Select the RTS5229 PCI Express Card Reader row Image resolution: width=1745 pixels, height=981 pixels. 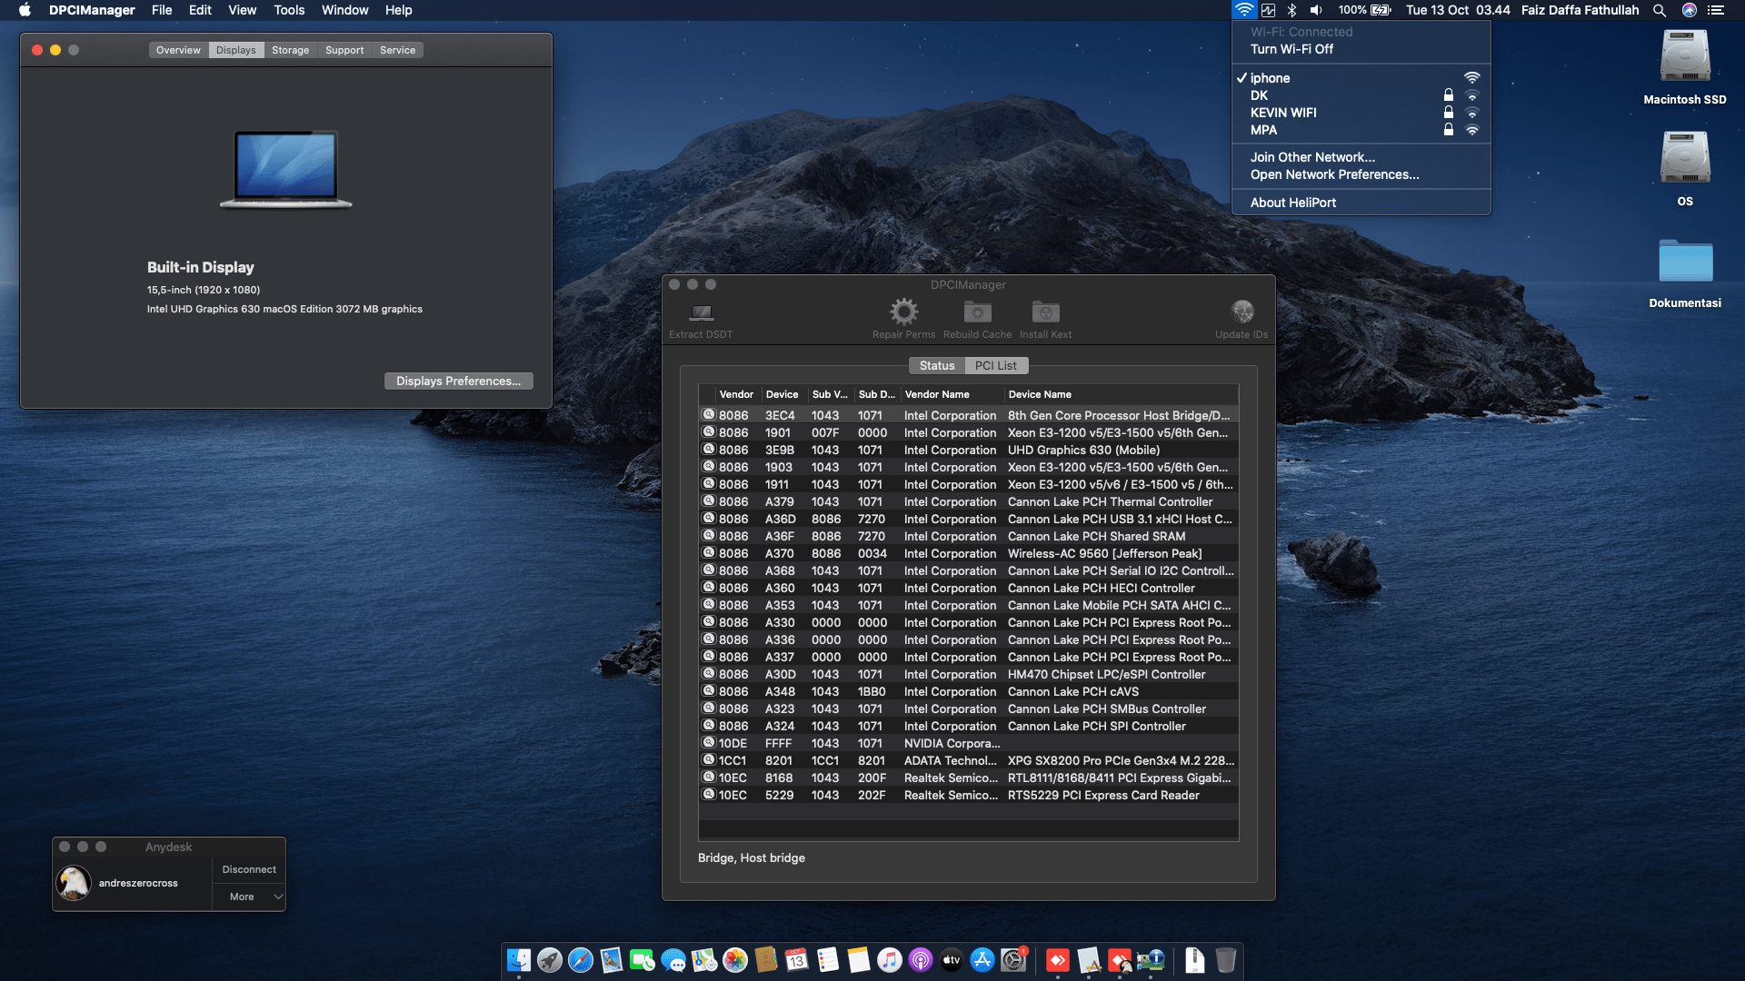tap(968, 795)
